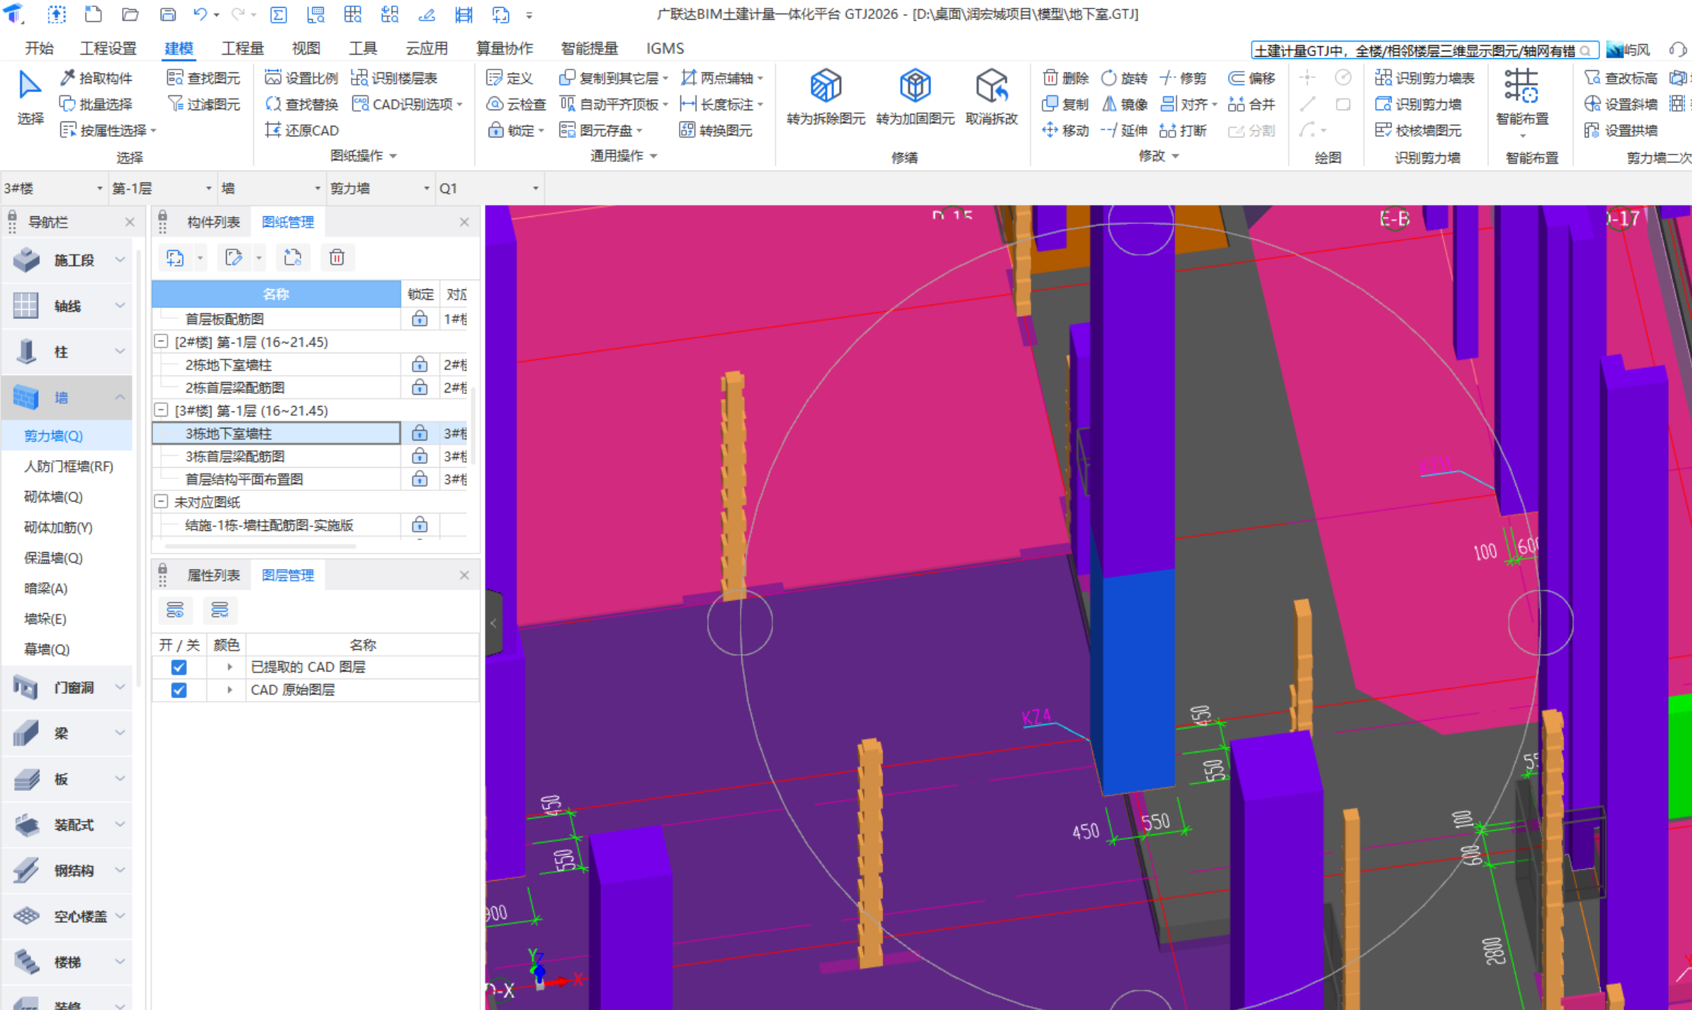Click 取消拆改 cancel modification icon
1692x1010 pixels.
tap(991, 86)
